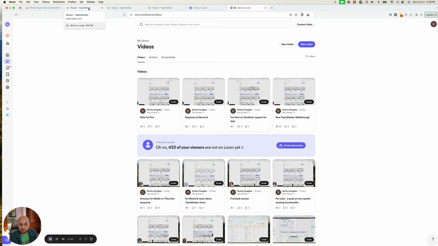Toggle the browser sidebar panel icon
438x246 pixels.
[x=416, y=15]
